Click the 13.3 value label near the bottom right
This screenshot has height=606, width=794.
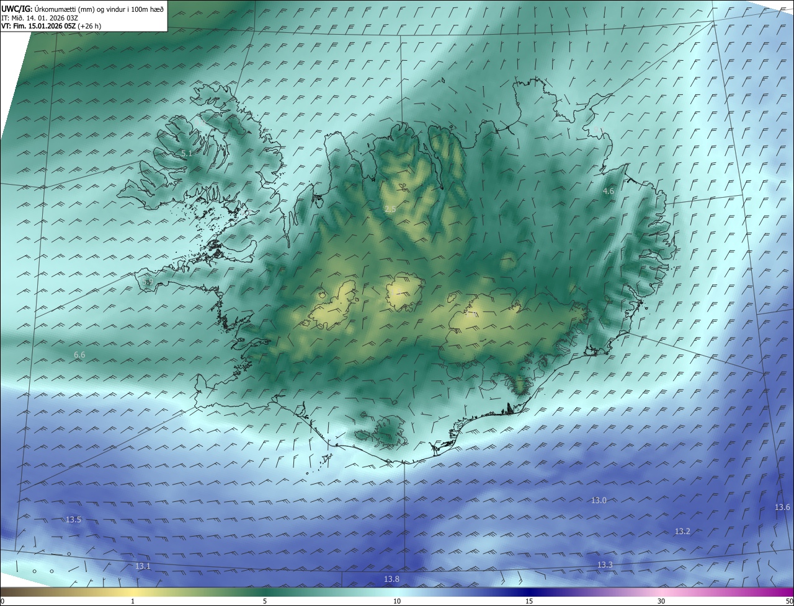(x=605, y=565)
